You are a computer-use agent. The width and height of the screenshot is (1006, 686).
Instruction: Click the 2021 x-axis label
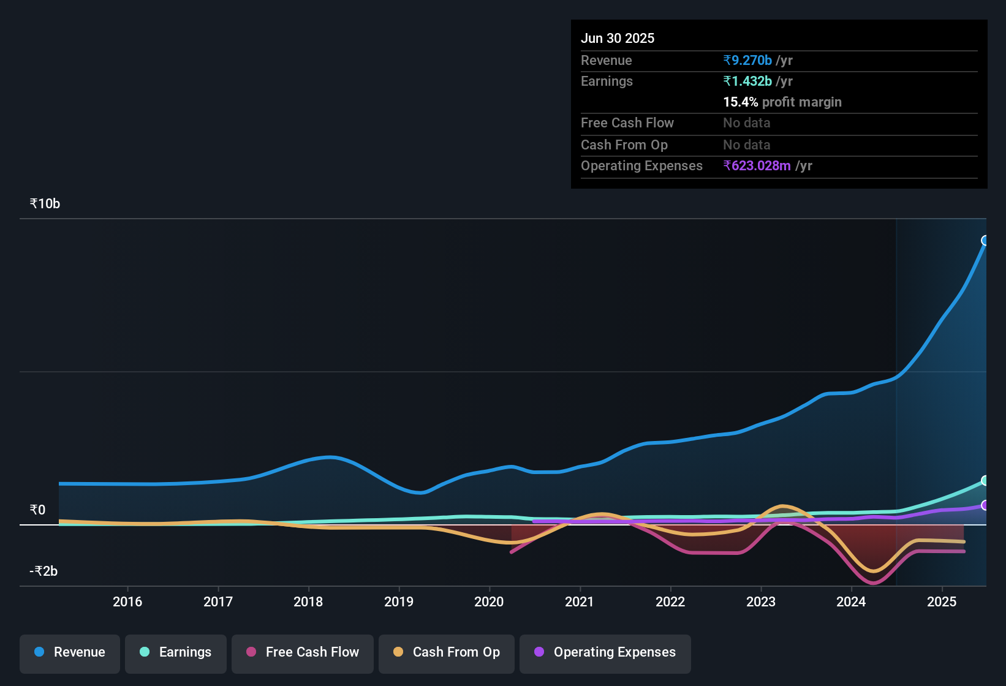coord(580,601)
